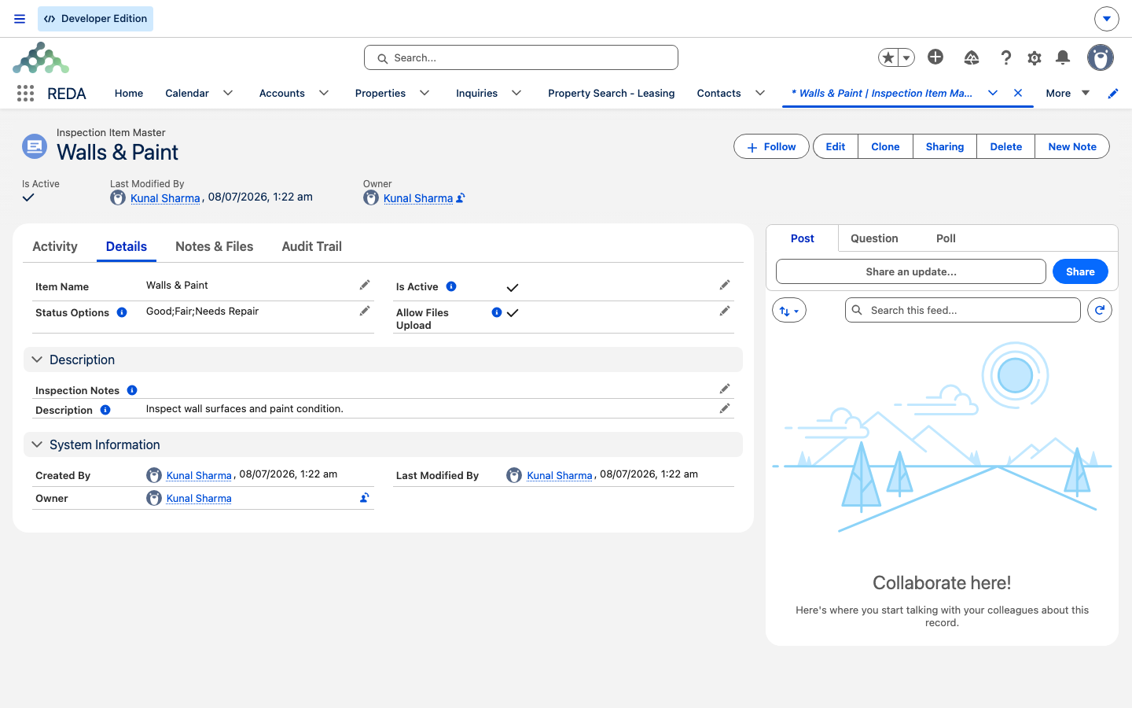Click the Share button in Chatter

click(x=1080, y=271)
